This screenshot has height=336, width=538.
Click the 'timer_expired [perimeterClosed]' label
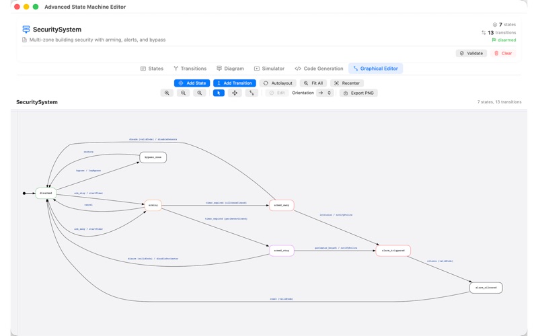[226, 218]
